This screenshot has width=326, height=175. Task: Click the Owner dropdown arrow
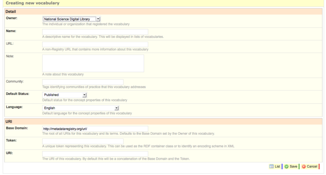click(98, 19)
